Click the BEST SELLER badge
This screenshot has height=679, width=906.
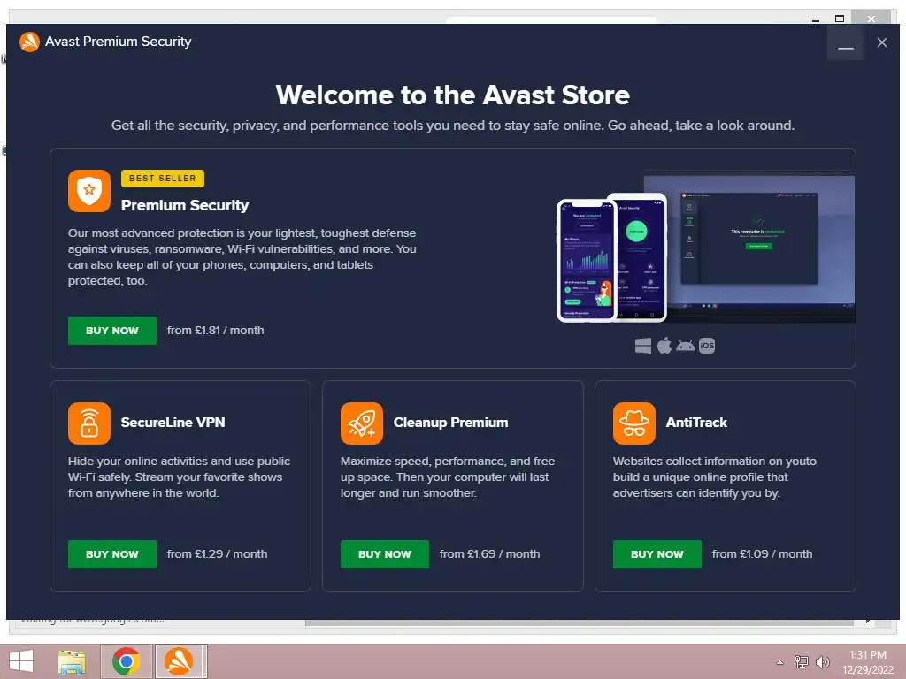[x=163, y=179]
